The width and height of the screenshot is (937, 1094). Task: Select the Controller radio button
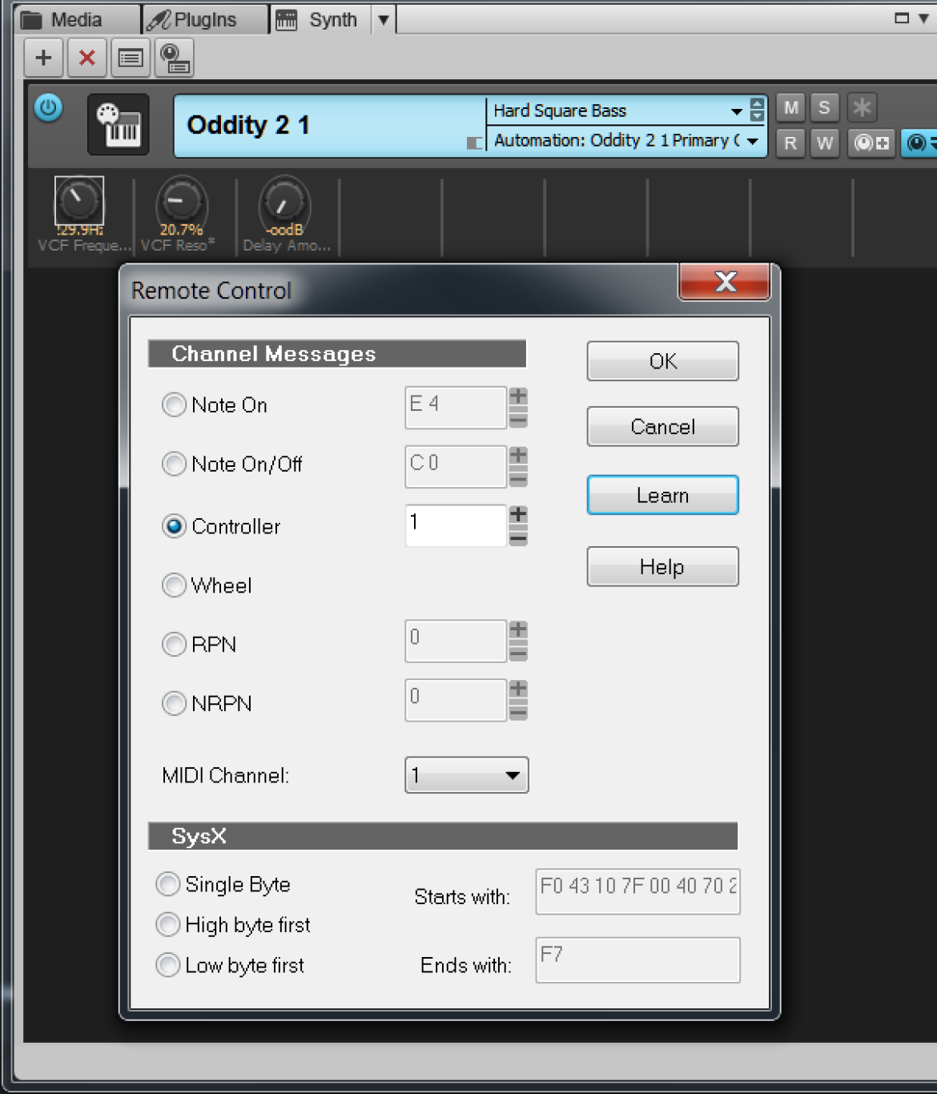coord(174,526)
